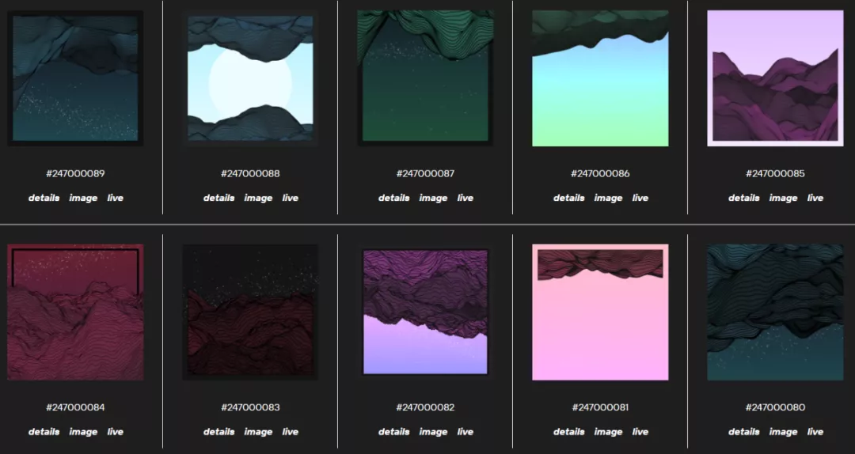Open image link for #247000088
This screenshot has width=855, height=454.
coord(258,198)
